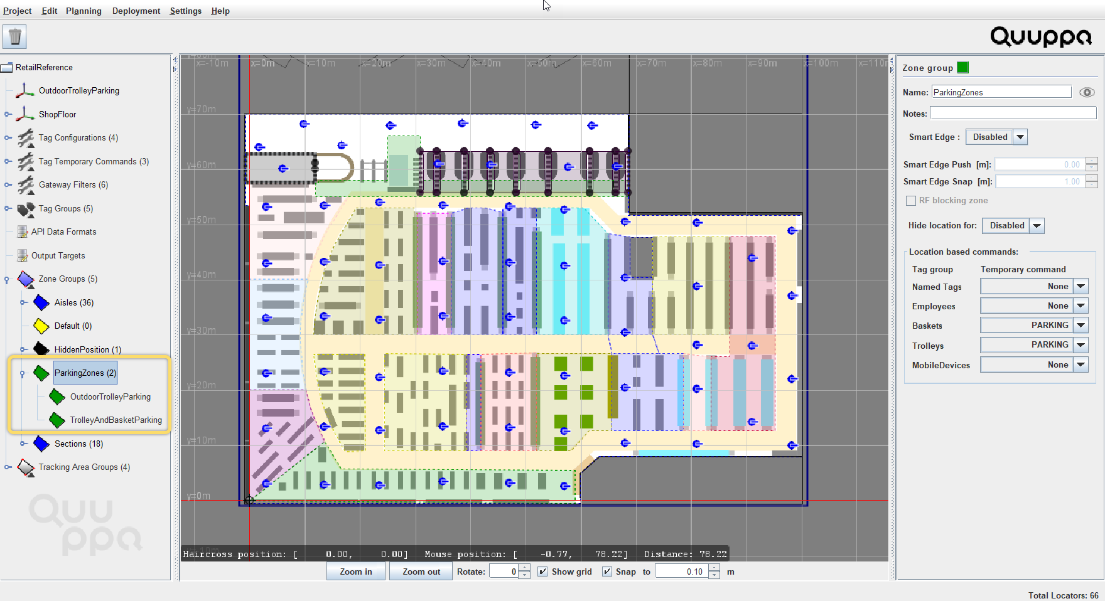1105x601 pixels.
Task: Click the Gateway Filters icon
Action: pyautogui.click(x=26, y=184)
